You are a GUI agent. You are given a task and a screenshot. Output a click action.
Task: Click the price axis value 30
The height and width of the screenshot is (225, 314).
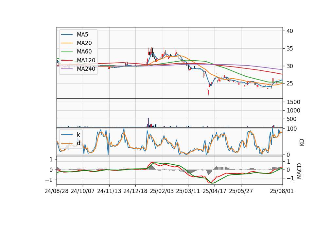[289, 66]
